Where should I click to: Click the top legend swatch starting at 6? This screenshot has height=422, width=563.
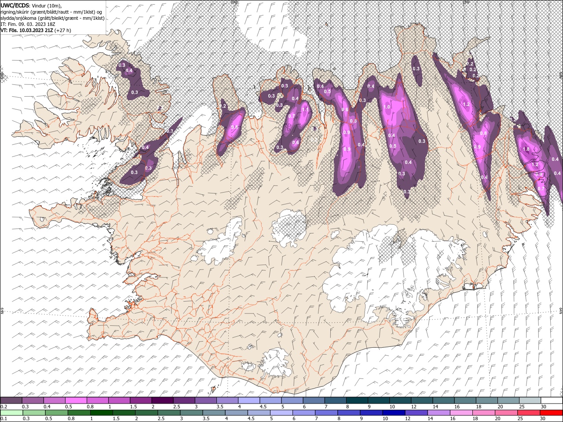pyautogui.click(x=313, y=400)
